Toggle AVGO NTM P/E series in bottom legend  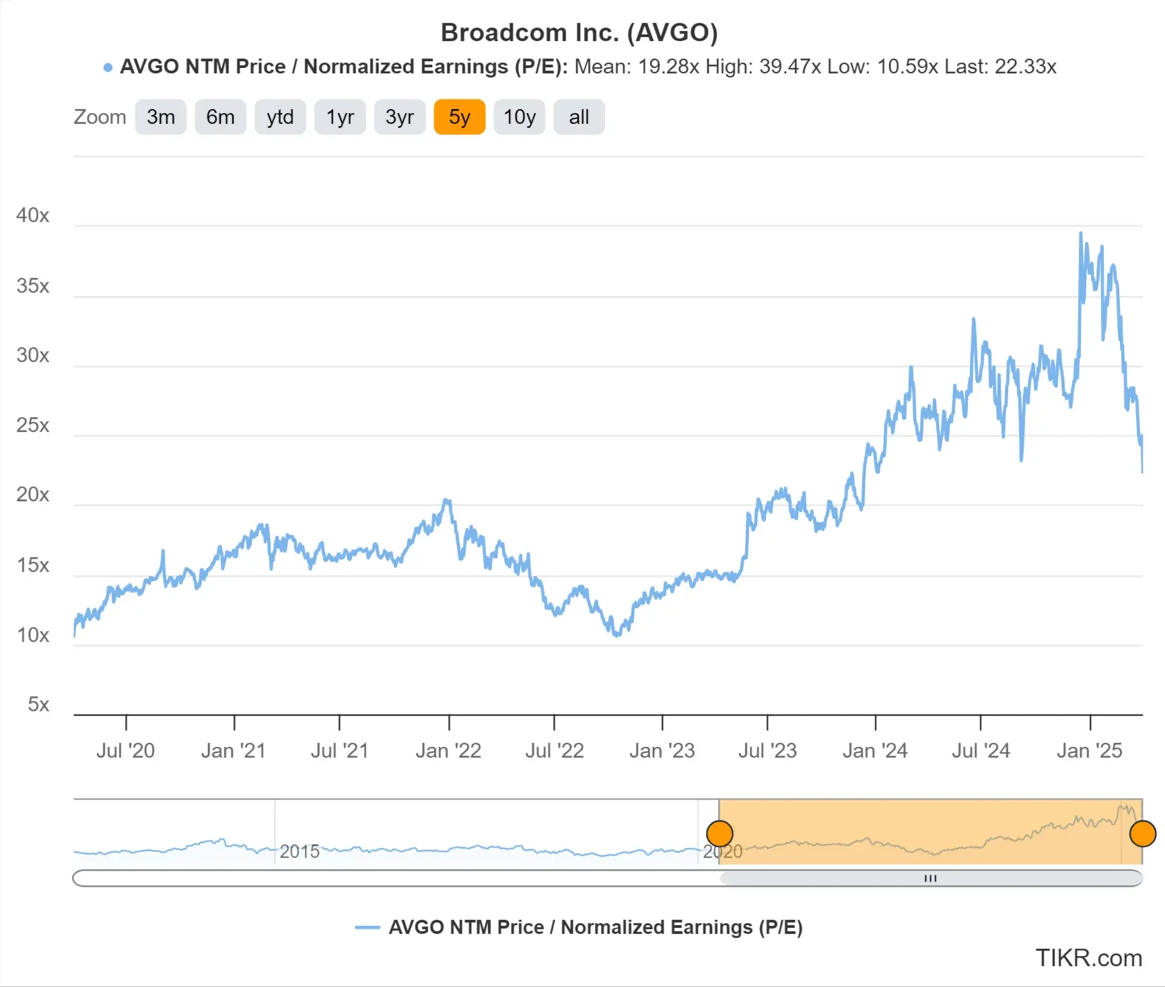coord(579,927)
